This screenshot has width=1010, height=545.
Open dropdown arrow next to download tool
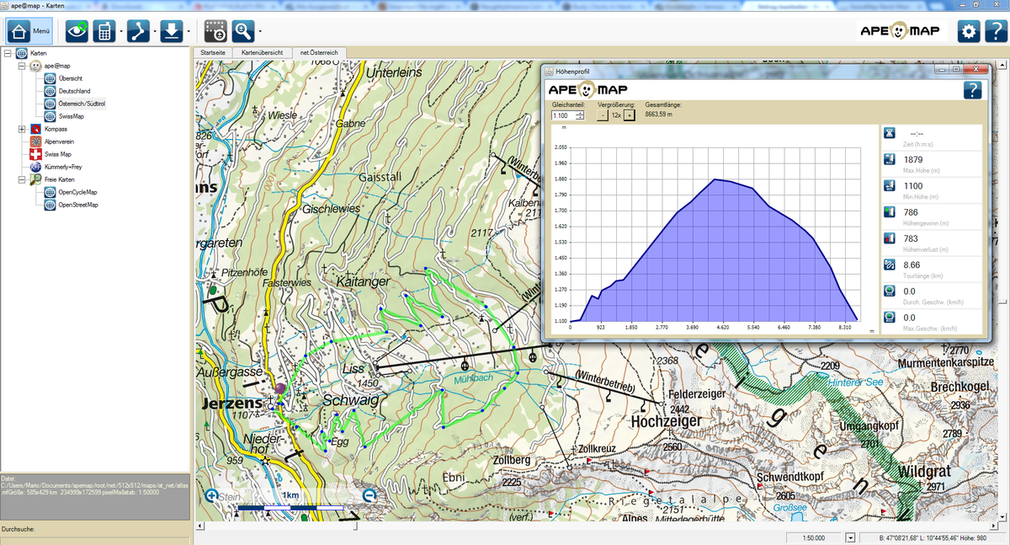(x=188, y=32)
